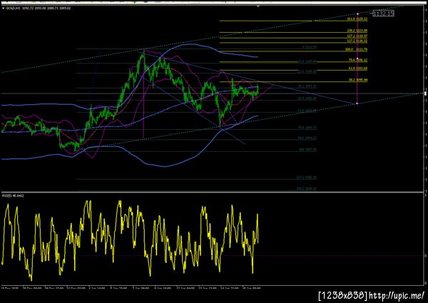Click bottom anchor point of pink vertical line

pos(357,103)
